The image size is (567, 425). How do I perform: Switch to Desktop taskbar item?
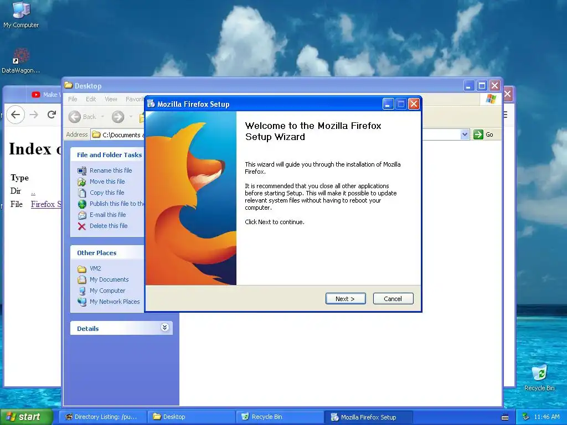pos(191,417)
